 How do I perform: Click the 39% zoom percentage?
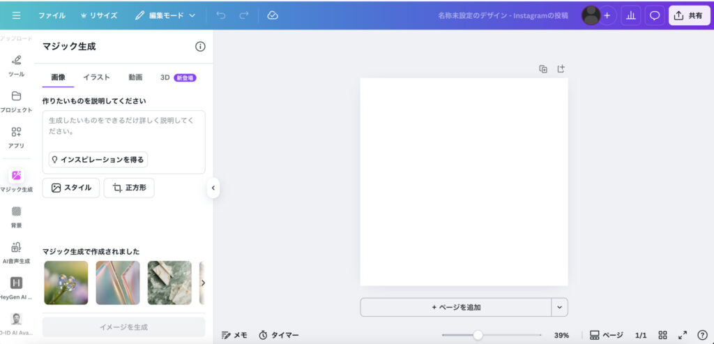pyautogui.click(x=561, y=336)
